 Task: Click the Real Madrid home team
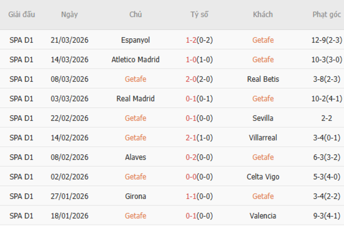135,99
